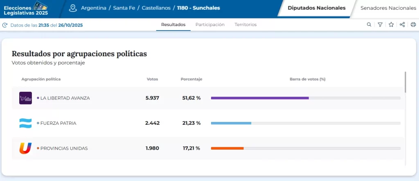Click the Elecciones Legislativas 2025 logo
This screenshot has width=419, height=181.
tap(25, 8)
